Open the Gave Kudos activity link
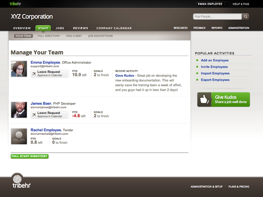Viewport: 263px width, 197px height. click(x=125, y=75)
